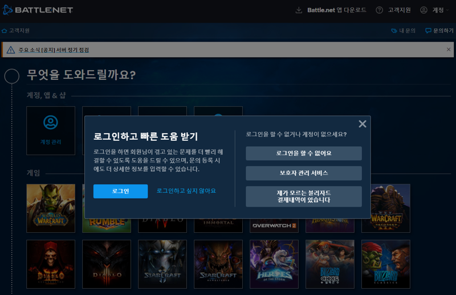This screenshot has width=456, height=295.
Task: Select the Hearthstone game tile
Action: coord(330,225)
